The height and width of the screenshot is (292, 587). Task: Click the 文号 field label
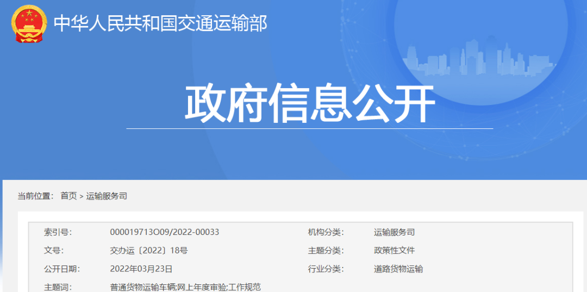[53, 251]
